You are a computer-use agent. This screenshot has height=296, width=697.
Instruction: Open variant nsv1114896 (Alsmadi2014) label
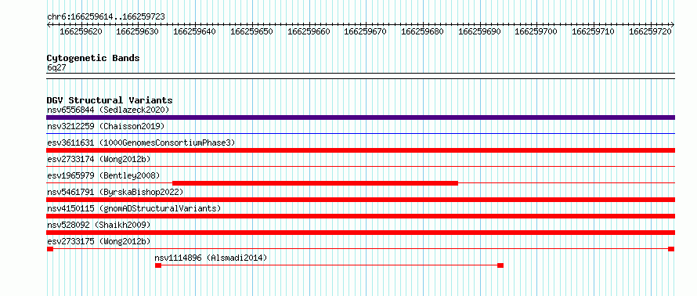click(211, 258)
